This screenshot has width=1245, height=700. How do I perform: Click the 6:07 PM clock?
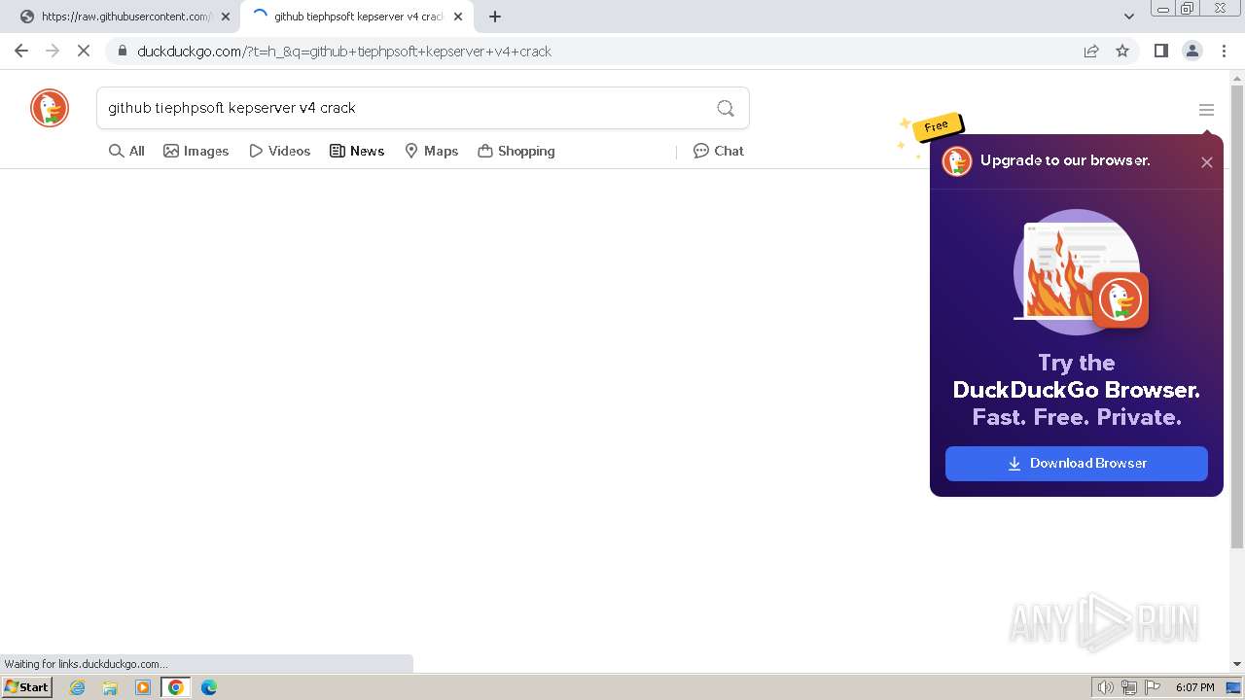point(1194,687)
